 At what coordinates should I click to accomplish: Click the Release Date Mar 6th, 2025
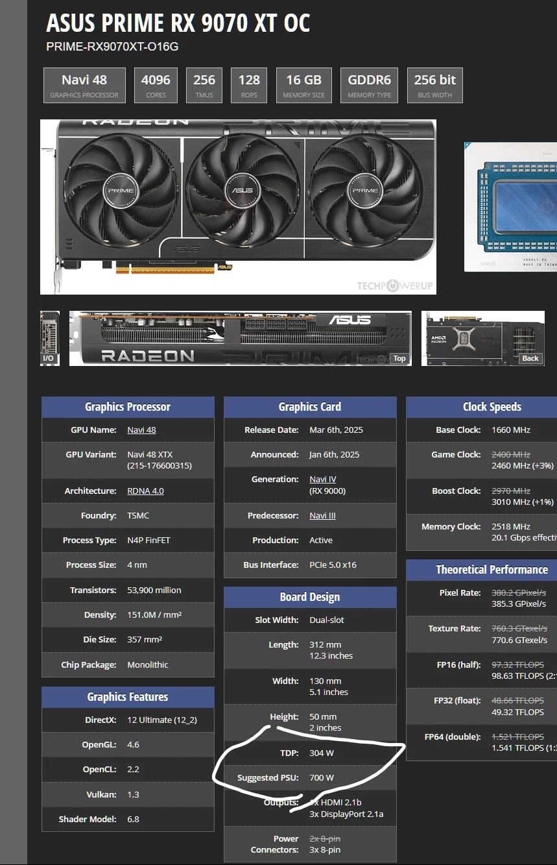coord(336,430)
